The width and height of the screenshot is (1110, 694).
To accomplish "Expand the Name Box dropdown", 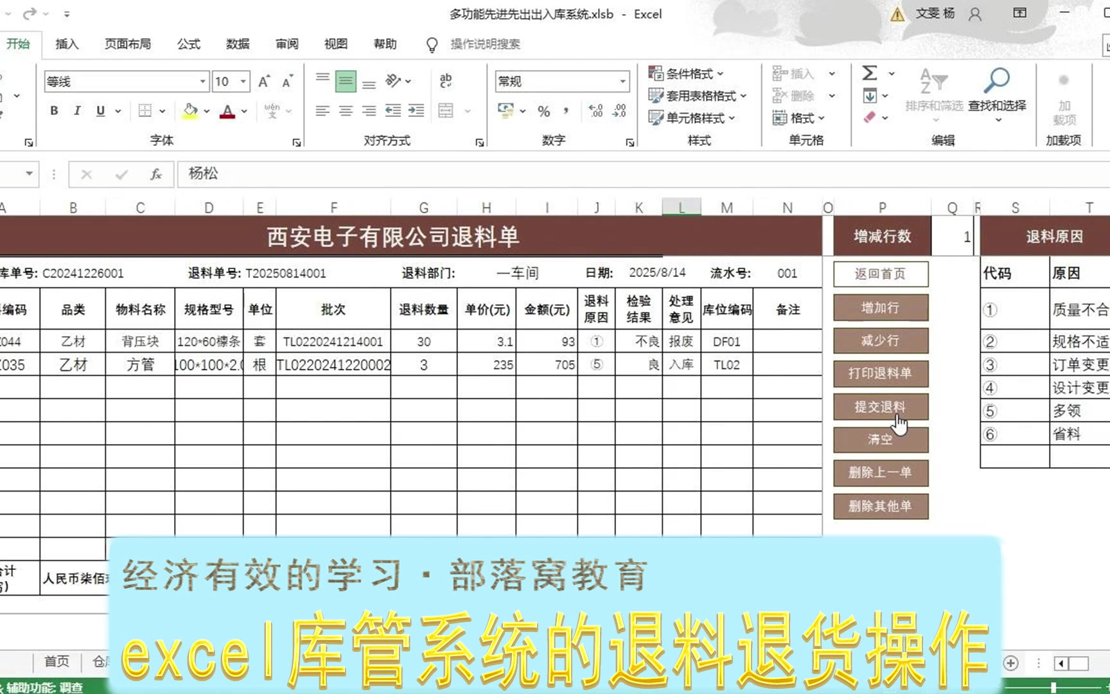I will [30, 173].
